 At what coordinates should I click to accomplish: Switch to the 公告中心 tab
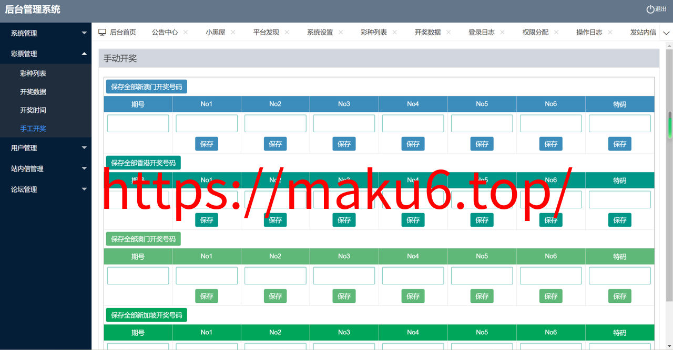click(165, 32)
